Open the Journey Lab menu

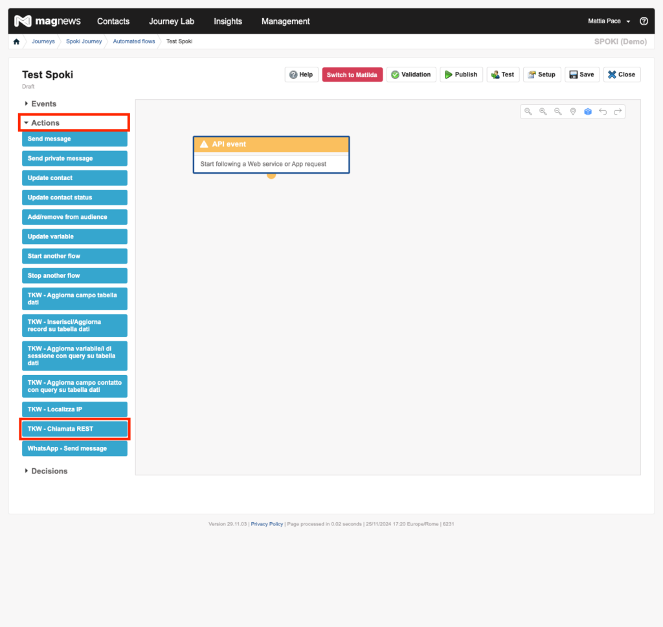[x=172, y=21]
